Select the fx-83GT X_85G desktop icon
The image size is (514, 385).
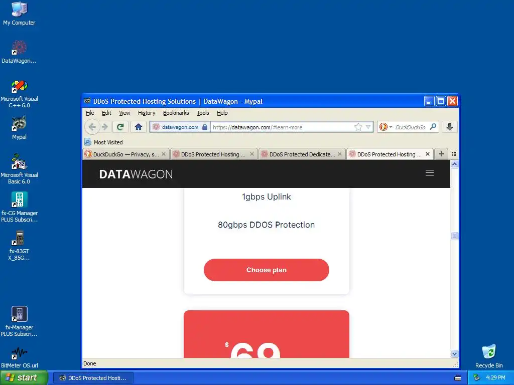click(x=19, y=246)
